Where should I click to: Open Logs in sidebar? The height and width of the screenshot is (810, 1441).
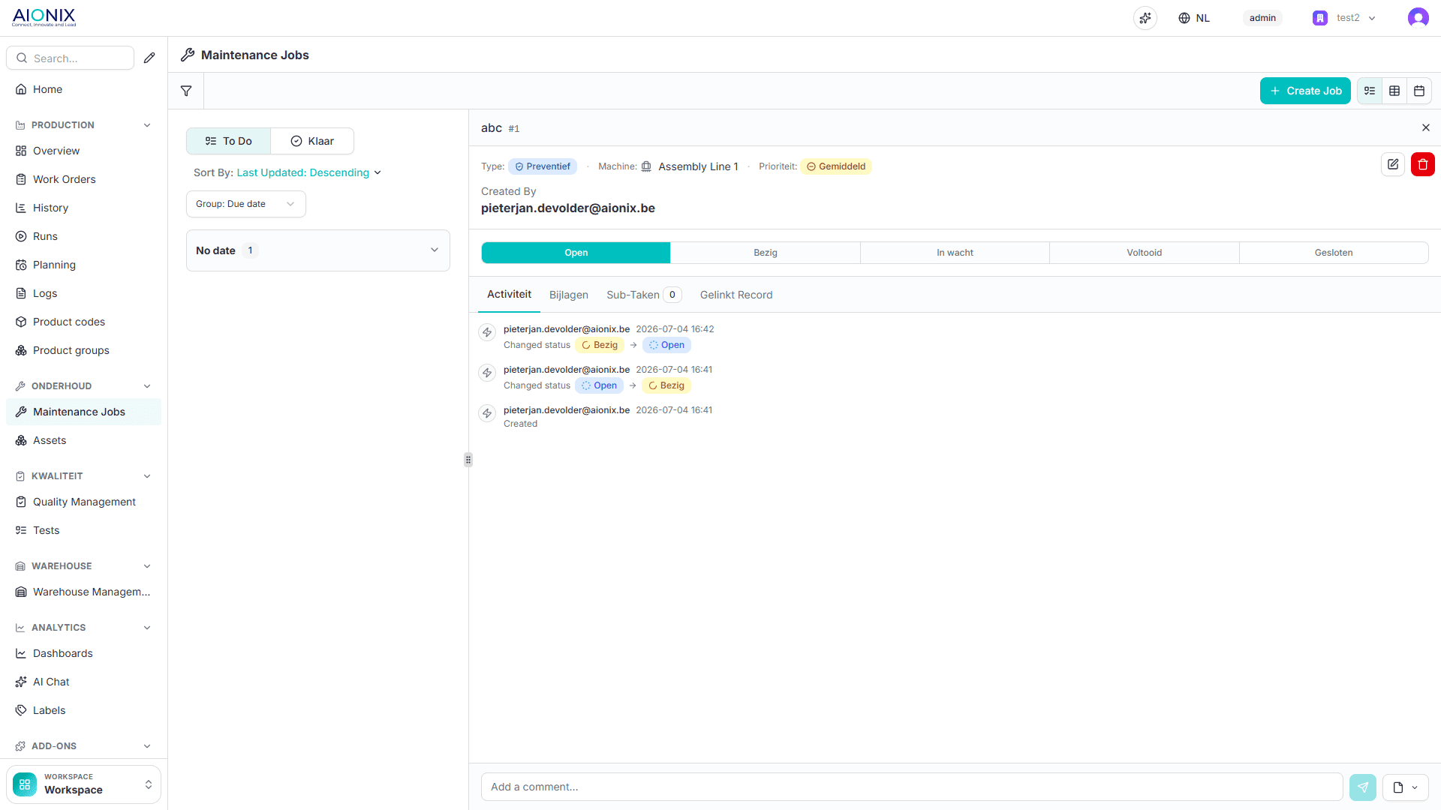click(x=83, y=293)
